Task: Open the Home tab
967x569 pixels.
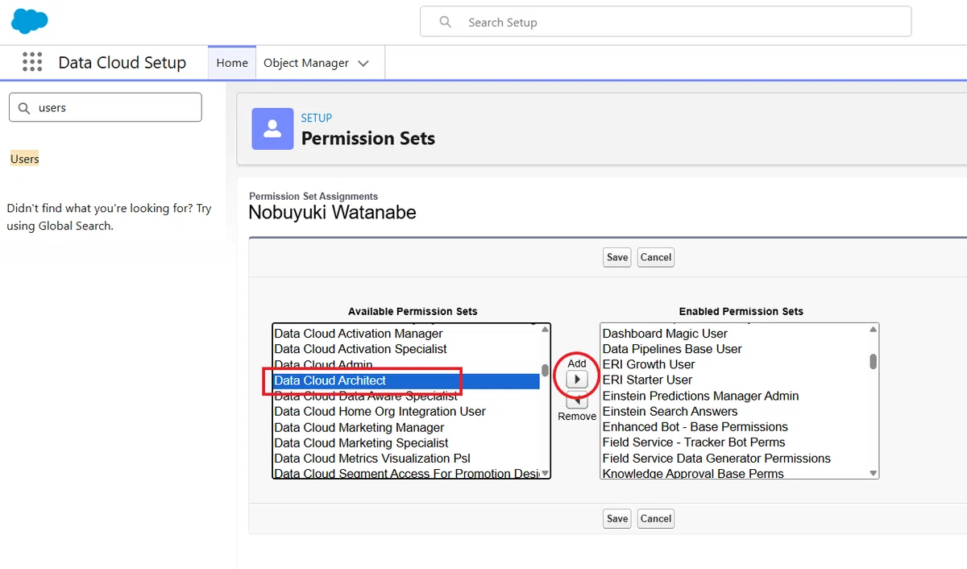Action: click(x=232, y=63)
